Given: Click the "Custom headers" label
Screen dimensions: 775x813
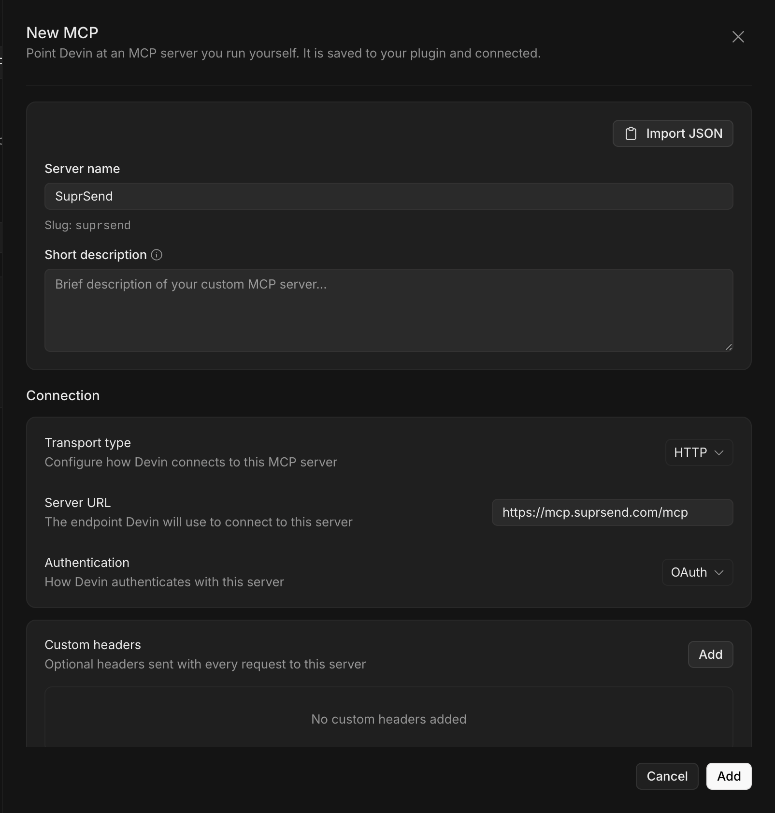Looking at the screenshot, I should tap(93, 645).
